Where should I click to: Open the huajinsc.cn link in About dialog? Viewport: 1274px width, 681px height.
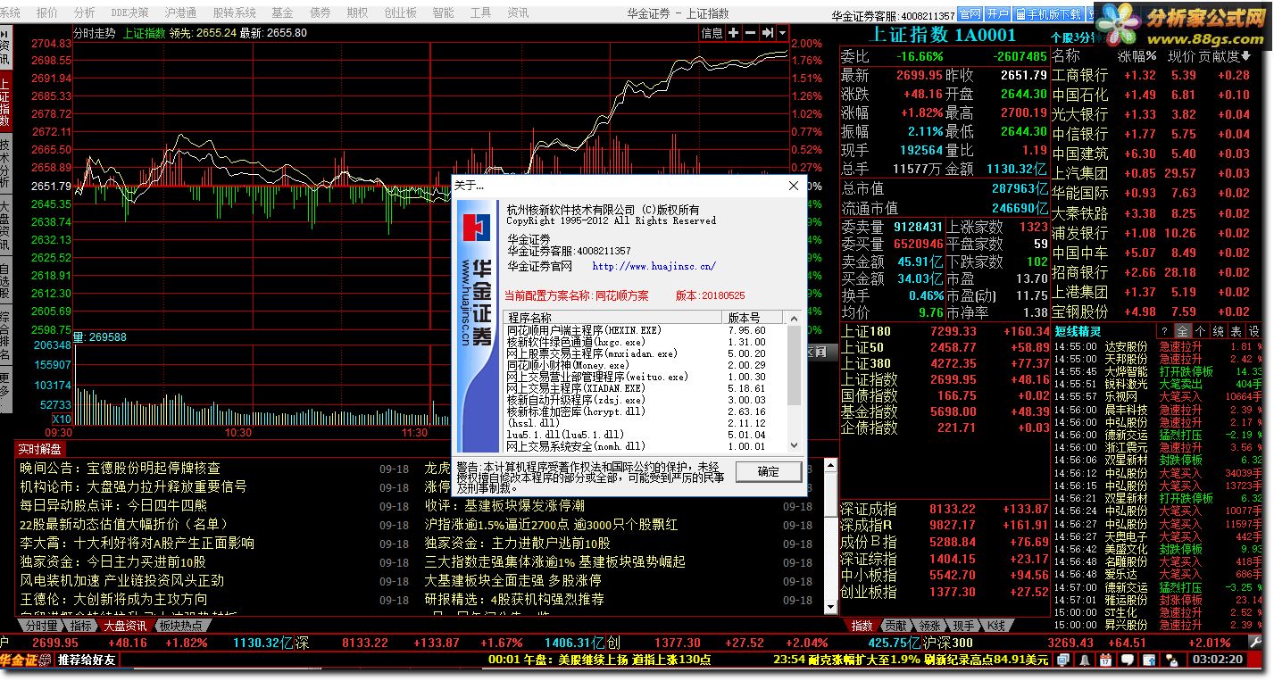[x=654, y=266]
